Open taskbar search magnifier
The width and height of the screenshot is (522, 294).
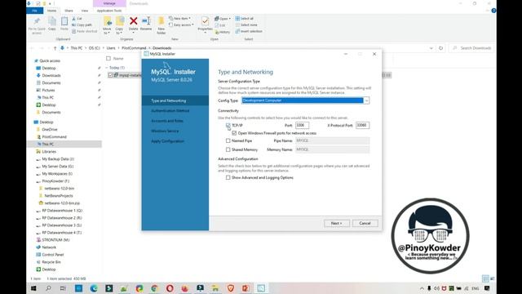(48, 288)
